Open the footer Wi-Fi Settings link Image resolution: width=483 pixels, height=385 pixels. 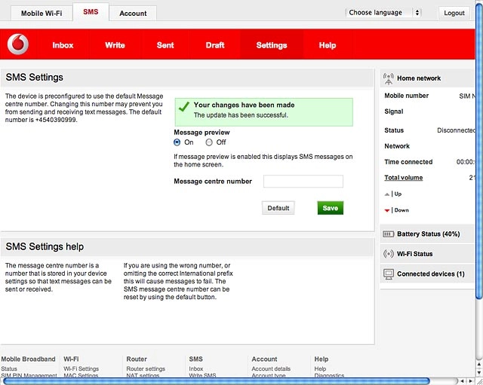[82, 368]
